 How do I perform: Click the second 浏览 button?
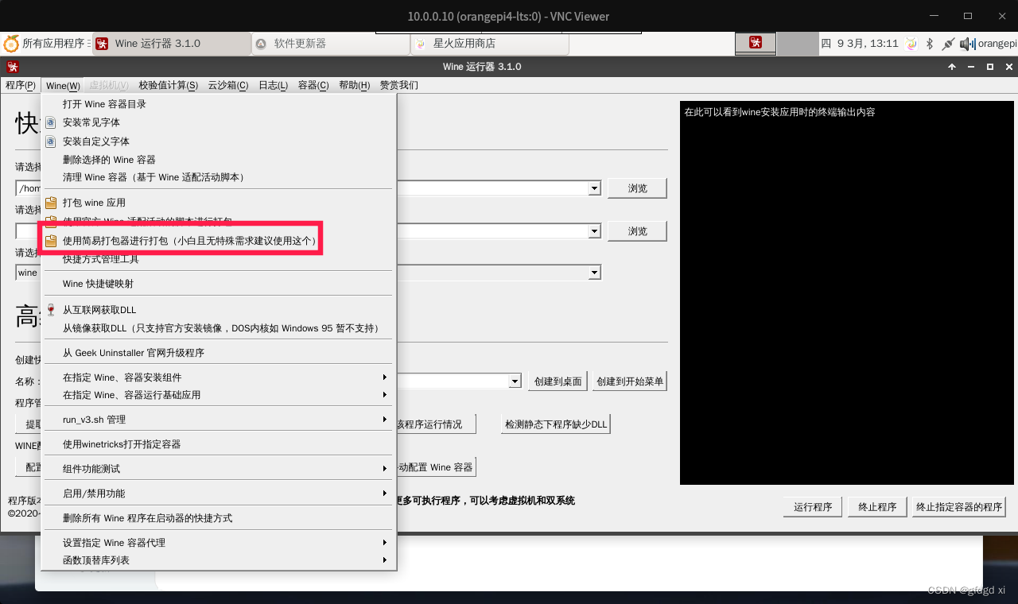coord(637,231)
